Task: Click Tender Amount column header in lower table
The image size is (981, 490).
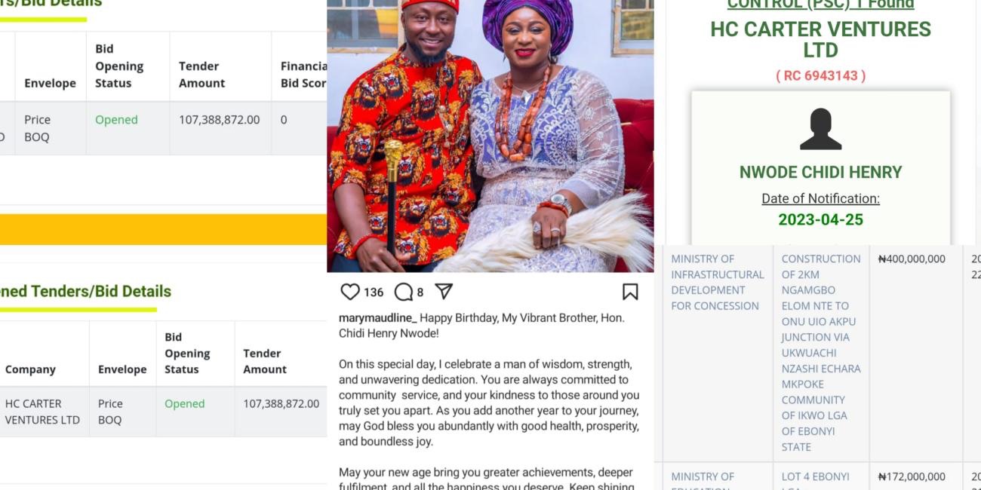Action: tap(265, 361)
